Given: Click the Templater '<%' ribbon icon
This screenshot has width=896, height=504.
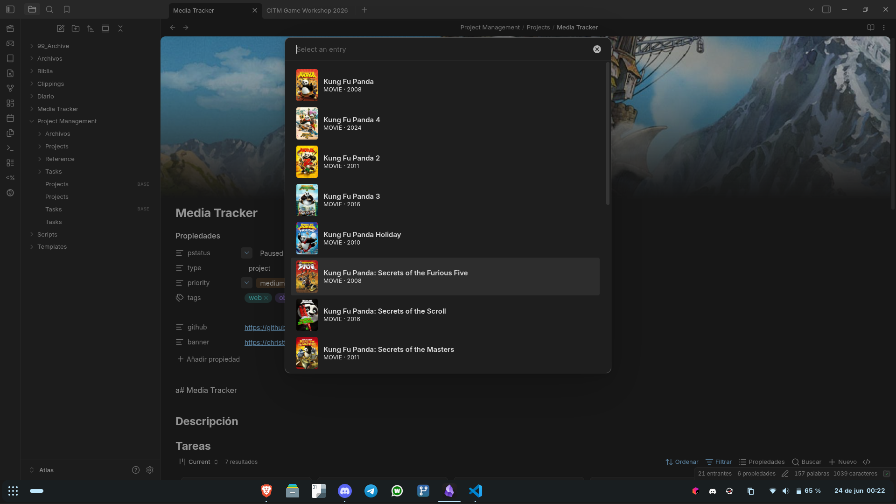Looking at the screenshot, I should [x=10, y=178].
